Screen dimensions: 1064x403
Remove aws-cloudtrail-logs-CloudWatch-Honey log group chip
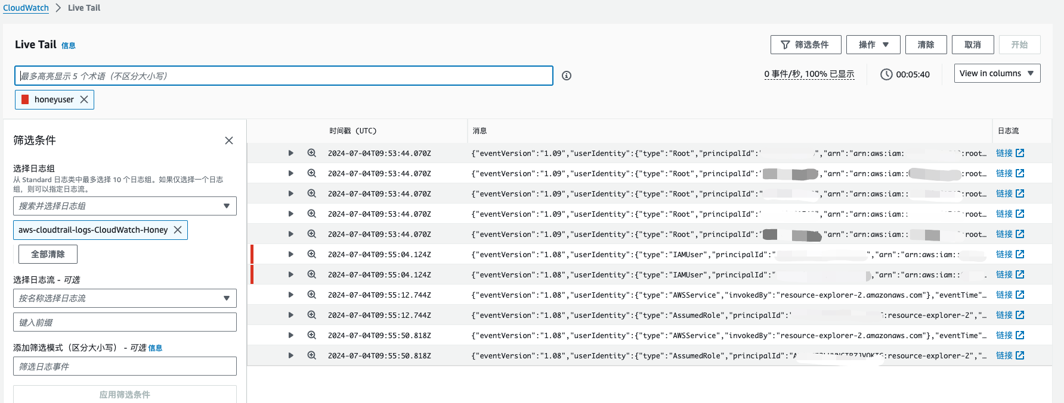(178, 230)
